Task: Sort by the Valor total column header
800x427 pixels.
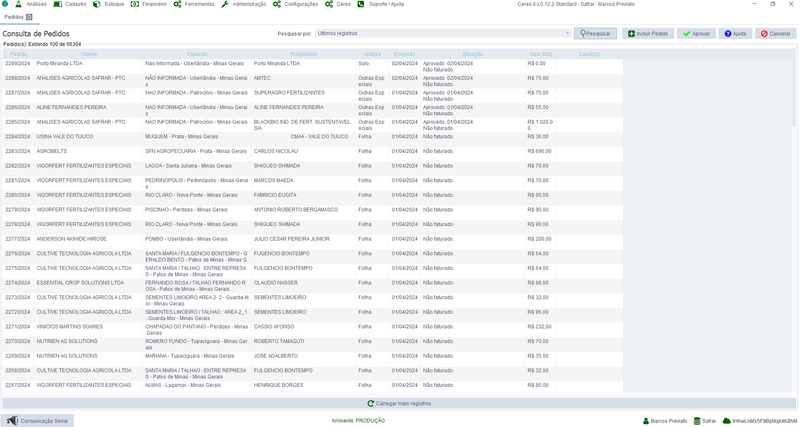Action: [540, 54]
